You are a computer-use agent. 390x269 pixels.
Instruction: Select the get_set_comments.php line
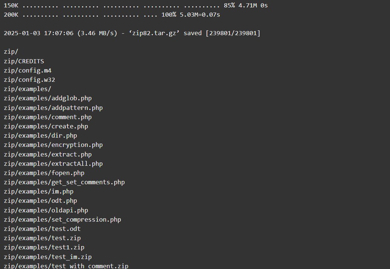pos(64,182)
